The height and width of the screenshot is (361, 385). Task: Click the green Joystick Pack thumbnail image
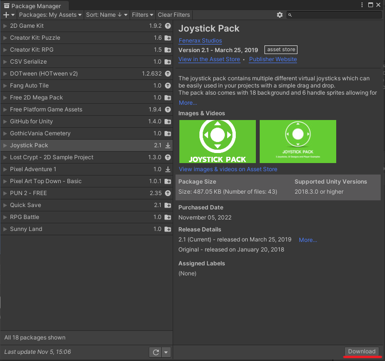(x=217, y=142)
